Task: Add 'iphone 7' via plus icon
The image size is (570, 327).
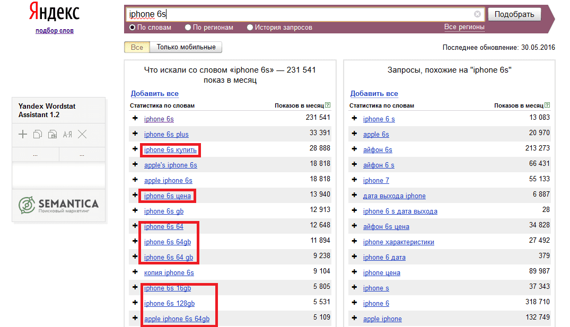Action: point(354,180)
